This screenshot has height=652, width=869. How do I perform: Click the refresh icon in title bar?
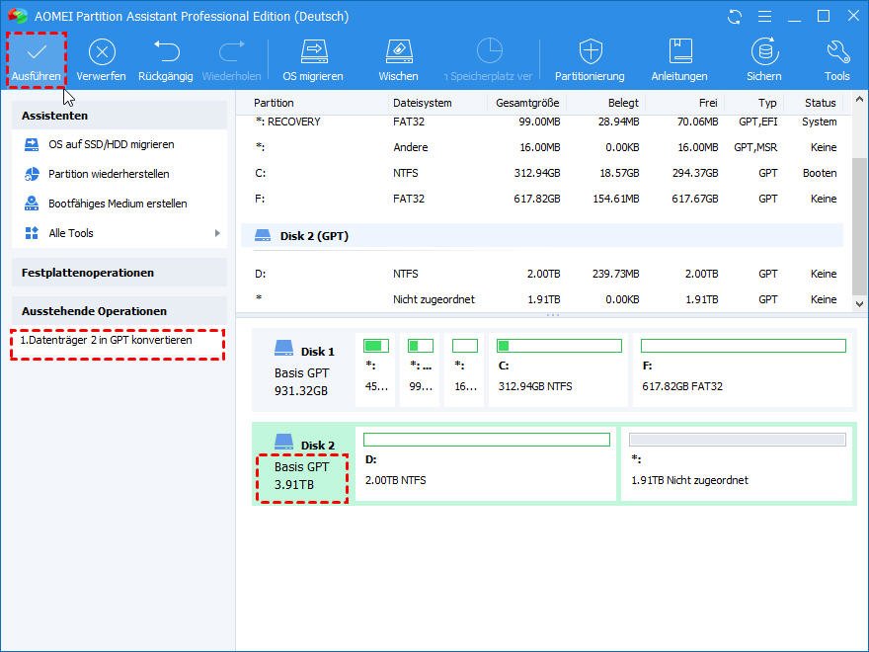[735, 17]
